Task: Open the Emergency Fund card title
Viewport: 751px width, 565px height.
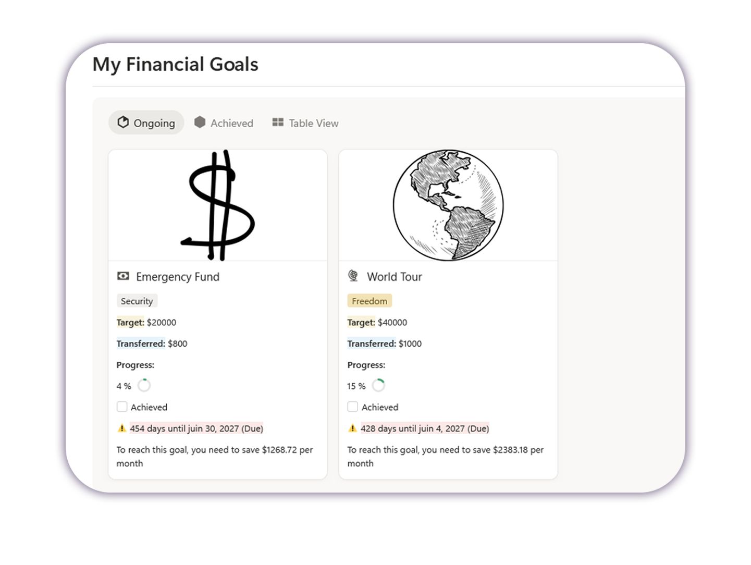Action: [x=177, y=277]
